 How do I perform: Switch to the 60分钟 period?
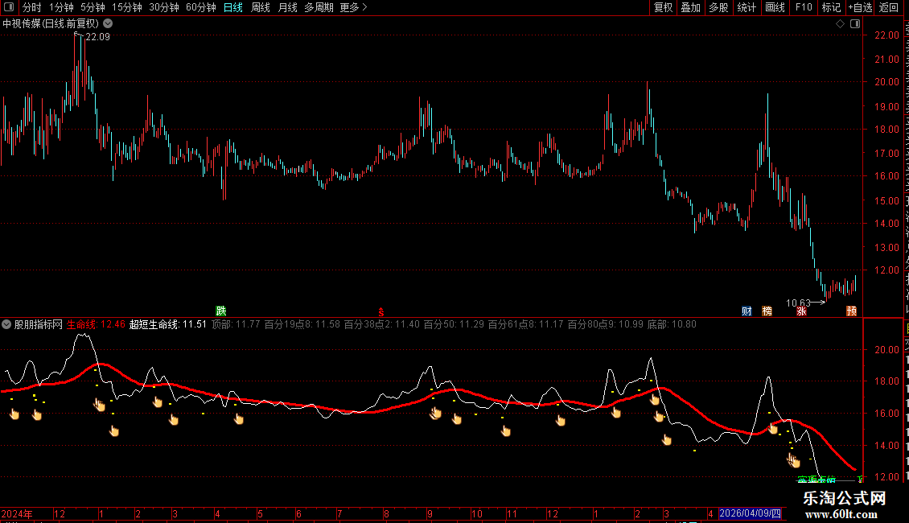tap(201, 7)
